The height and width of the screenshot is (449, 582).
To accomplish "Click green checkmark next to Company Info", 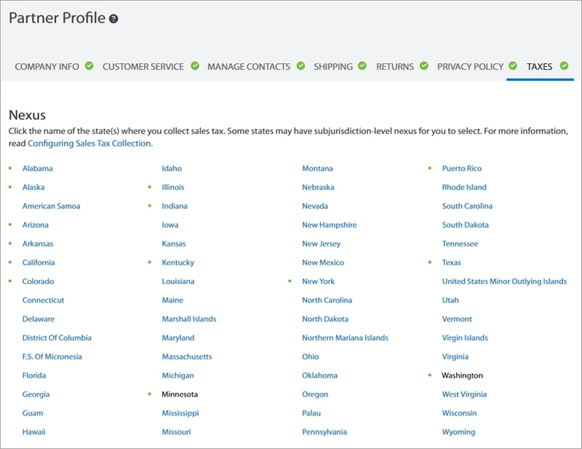I will tap(89, 66).
